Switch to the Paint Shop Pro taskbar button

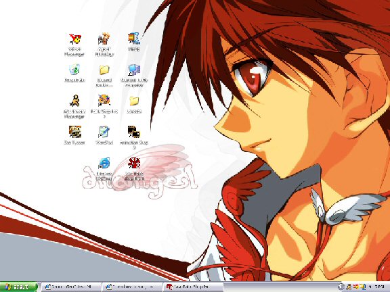click(193, 287)
